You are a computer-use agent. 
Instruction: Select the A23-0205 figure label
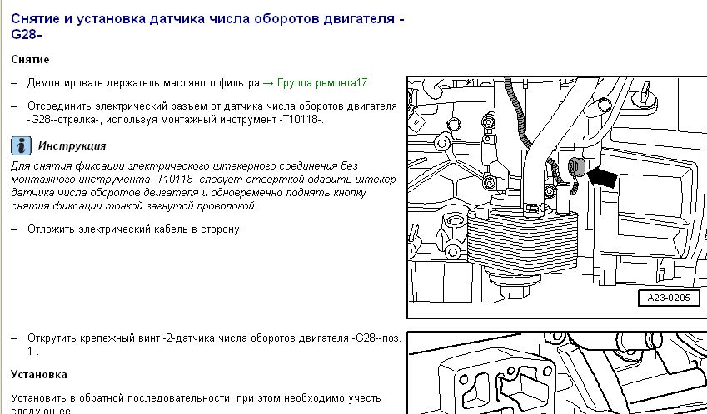tap(670, 298)
